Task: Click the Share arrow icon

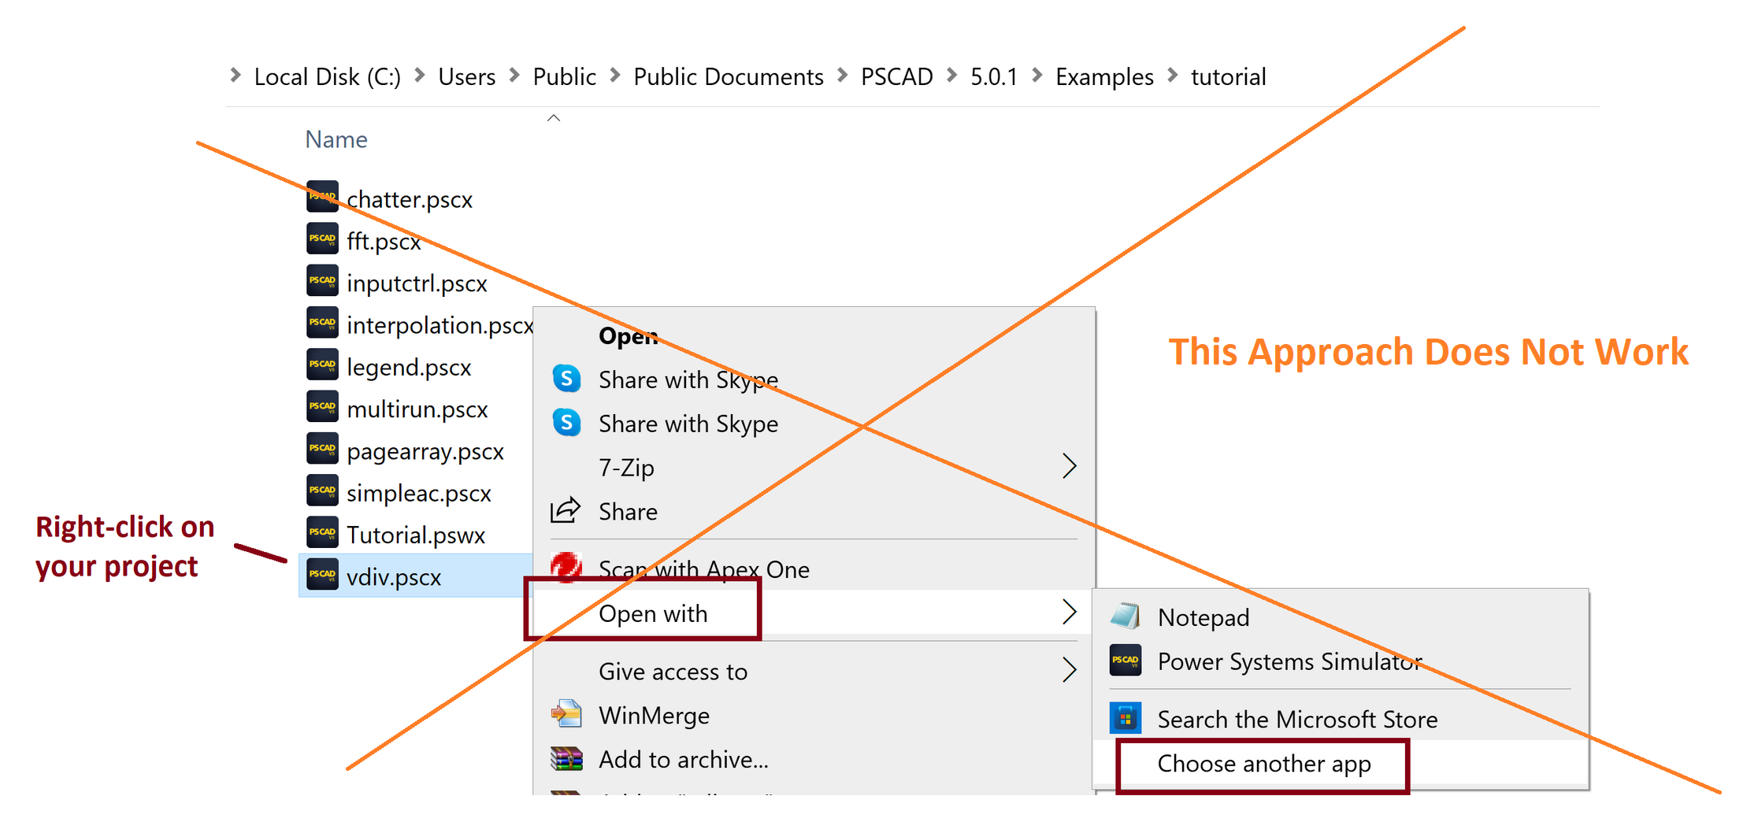Action: (x=566, y=511)
